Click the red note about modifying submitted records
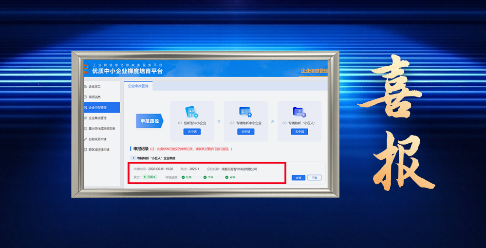 tap(191, 149)
